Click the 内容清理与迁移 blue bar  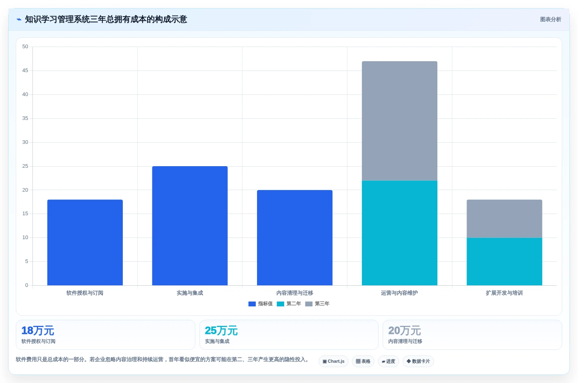click(x=295, y=238)
